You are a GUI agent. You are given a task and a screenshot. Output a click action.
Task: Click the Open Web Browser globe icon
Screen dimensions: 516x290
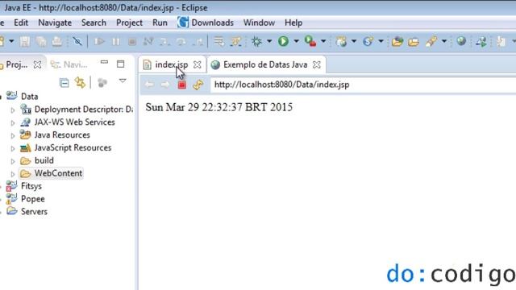[461, 41]
